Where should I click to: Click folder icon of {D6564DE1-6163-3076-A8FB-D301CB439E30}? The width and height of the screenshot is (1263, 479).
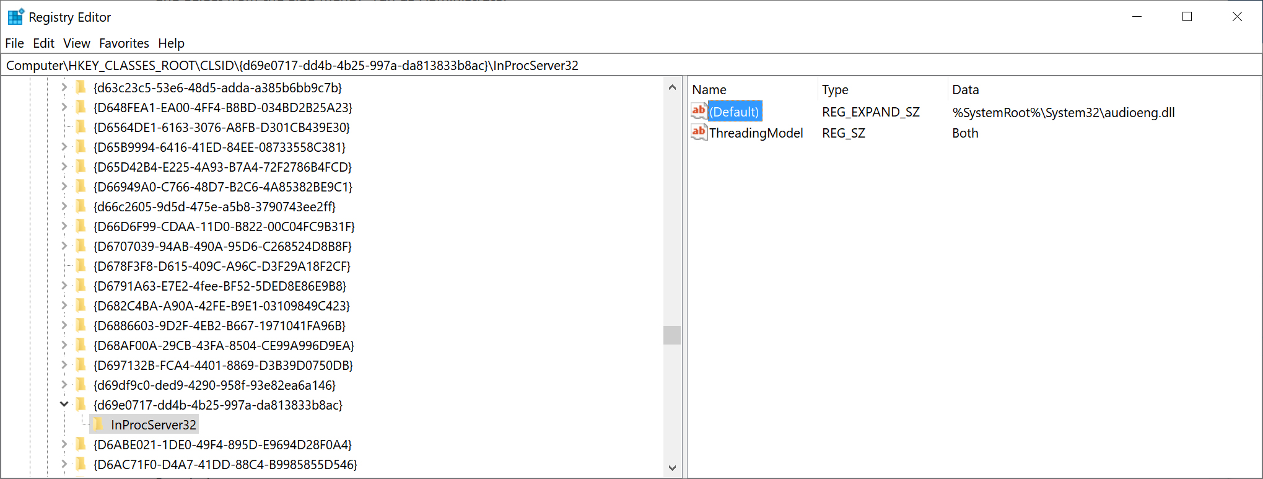coord(81,127)
